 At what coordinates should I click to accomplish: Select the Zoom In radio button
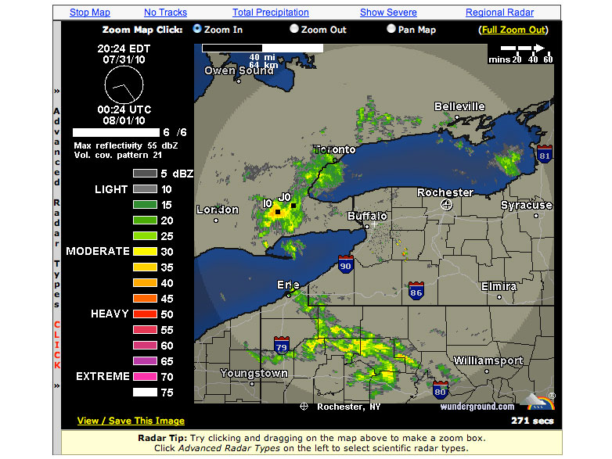pyautogui.click(x=197, y=29)
